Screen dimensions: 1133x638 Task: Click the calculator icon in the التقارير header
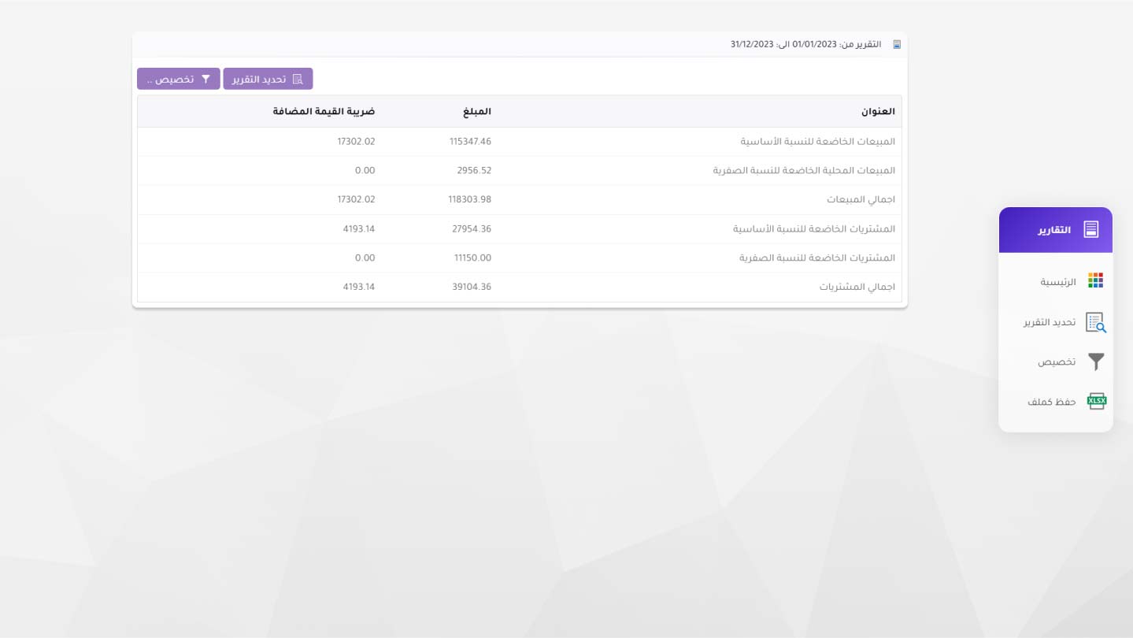[1091, 229]
